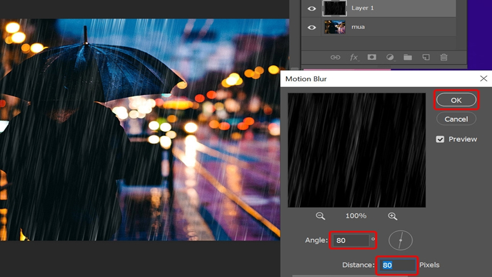The width and height of the screenshot is (492, 277).
Task: Select the mua layer thumbnail
Action: 335,27
